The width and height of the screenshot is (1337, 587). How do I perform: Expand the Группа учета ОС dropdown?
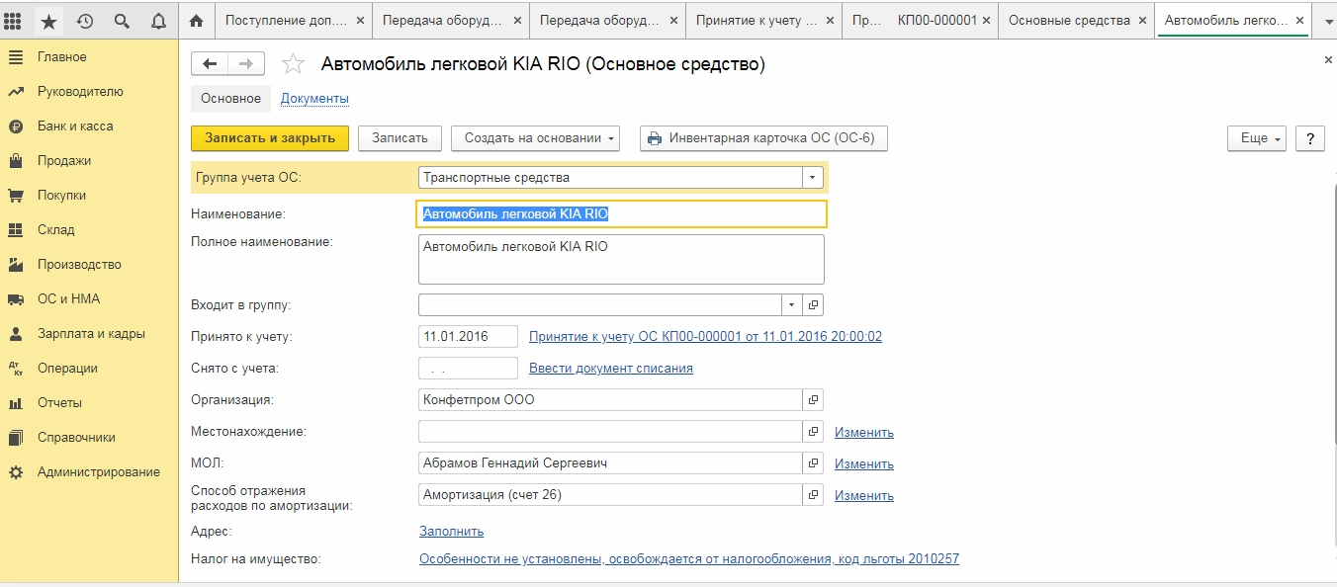tap(813, 178)
